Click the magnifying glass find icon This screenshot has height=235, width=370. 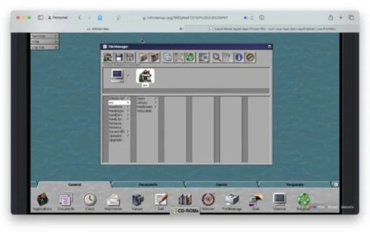(x=217, y=57)
